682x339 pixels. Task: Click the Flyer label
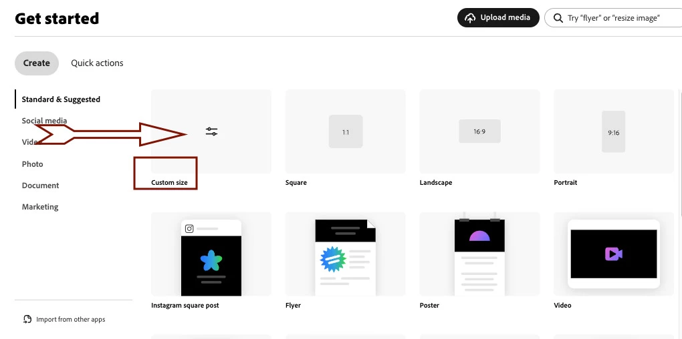pyautogui.click(x=293, y=305)
